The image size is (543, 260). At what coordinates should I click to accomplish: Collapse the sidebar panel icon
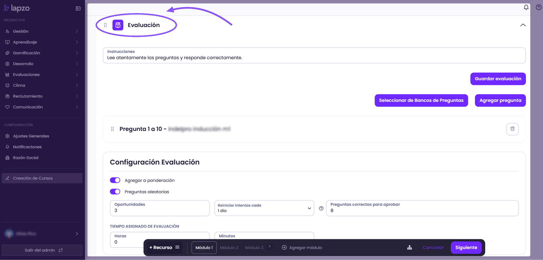pyautogui.click(x=78, y=8)
